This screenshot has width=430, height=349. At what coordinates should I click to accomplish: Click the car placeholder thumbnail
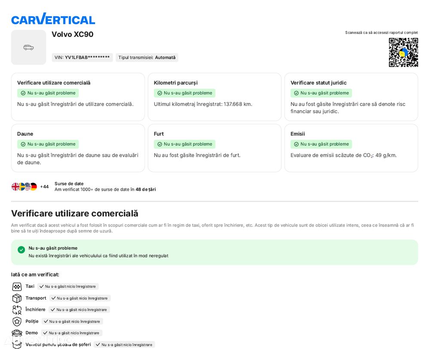28,47
